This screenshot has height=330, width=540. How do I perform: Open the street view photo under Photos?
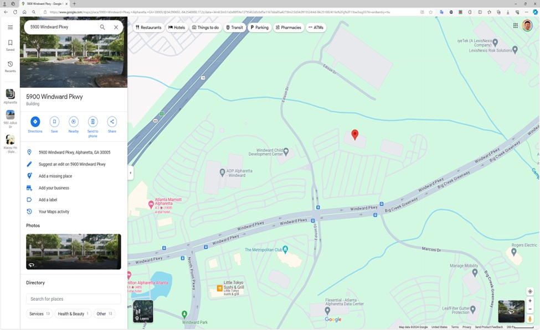(73, 252)
